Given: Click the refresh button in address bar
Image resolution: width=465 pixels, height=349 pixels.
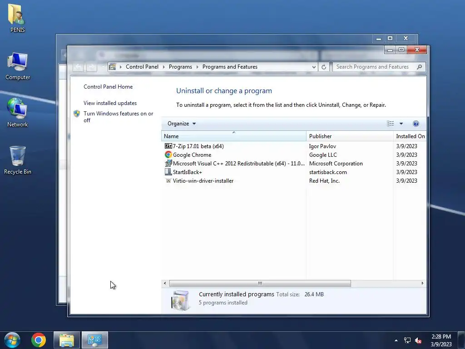Looking at the screenshot, I should click(x=323, y=67).
